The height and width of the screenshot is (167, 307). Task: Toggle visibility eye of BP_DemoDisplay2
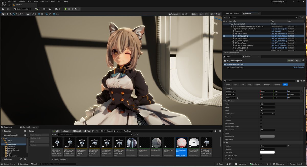[x=224, y=36]
